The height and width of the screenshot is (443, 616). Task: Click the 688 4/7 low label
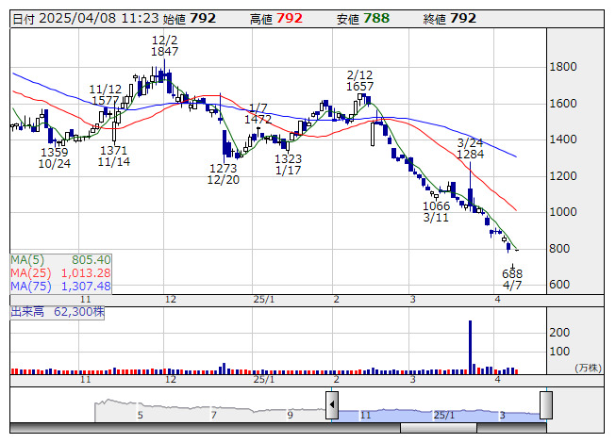click(512, 279)
